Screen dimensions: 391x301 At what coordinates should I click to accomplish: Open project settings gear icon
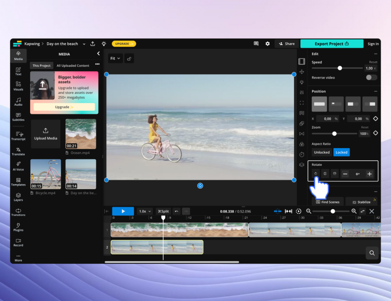pyautogui.click(x=267, y=44)
